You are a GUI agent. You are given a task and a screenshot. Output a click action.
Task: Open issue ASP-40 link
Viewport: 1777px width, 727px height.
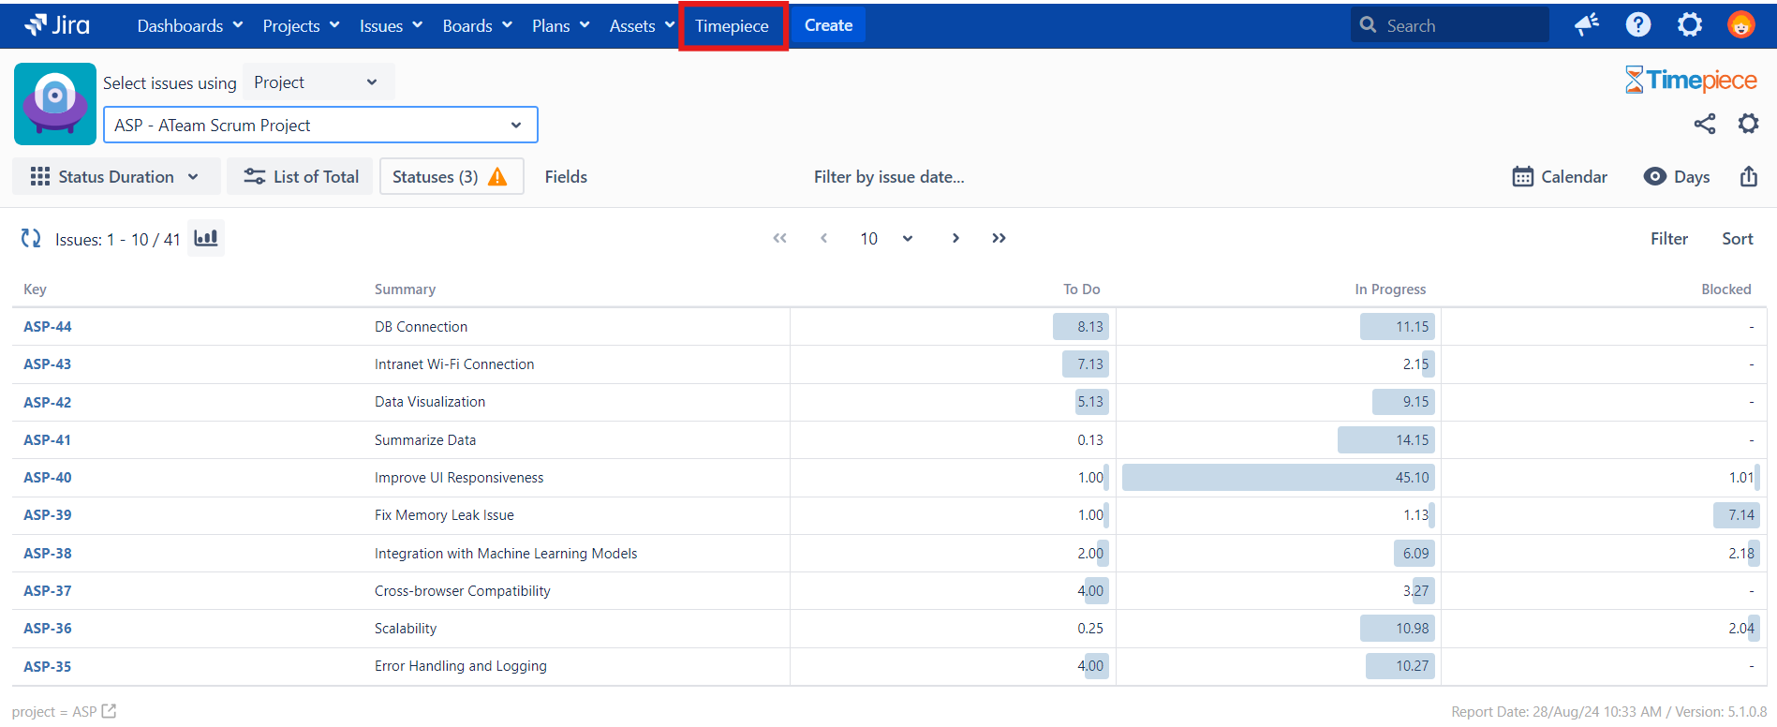tap(48, 478)
